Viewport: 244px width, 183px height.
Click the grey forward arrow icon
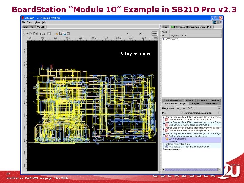coord(218,22)
